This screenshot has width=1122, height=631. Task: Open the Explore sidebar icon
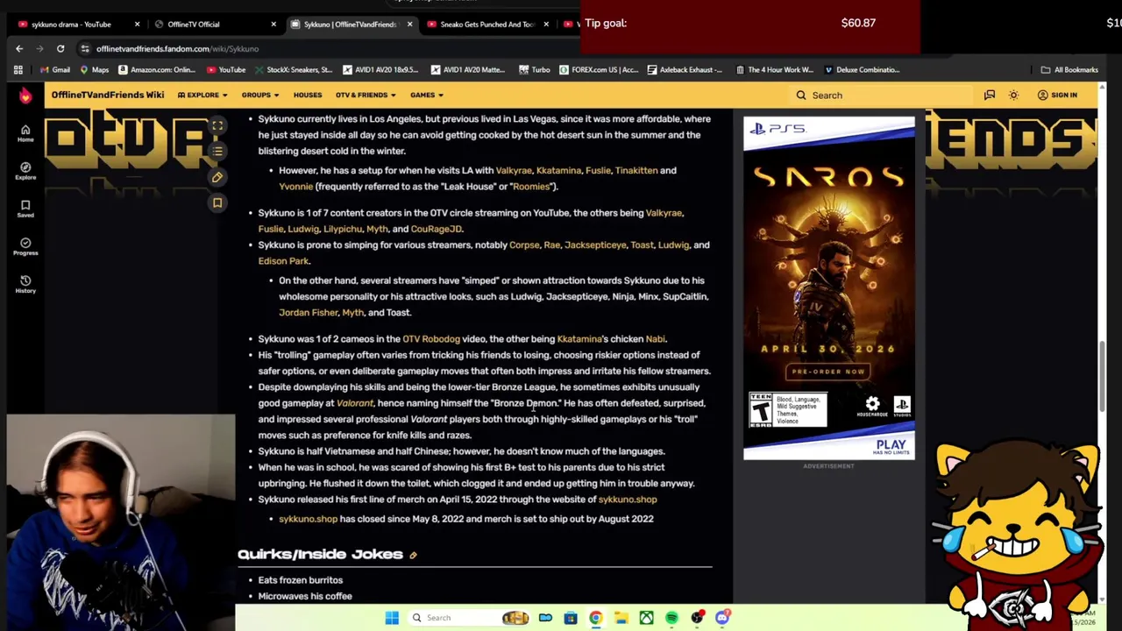(25, 170)
